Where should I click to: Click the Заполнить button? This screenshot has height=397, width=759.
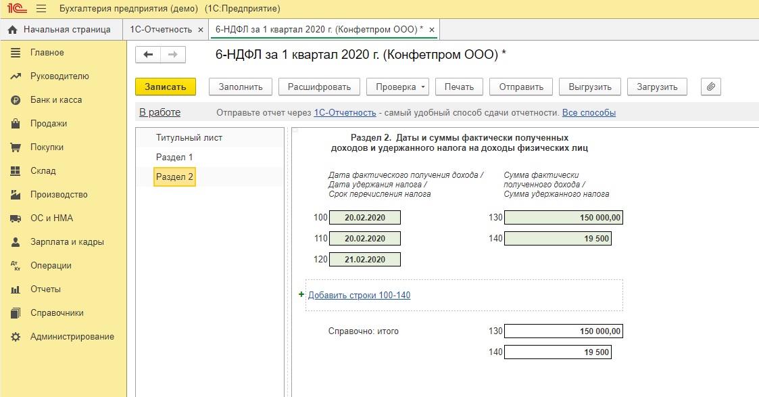tap(241, 87)
